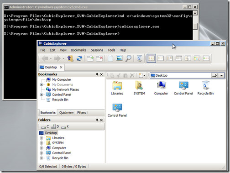
Task: Select the fifth view style icon
Action: pos(188,58)
